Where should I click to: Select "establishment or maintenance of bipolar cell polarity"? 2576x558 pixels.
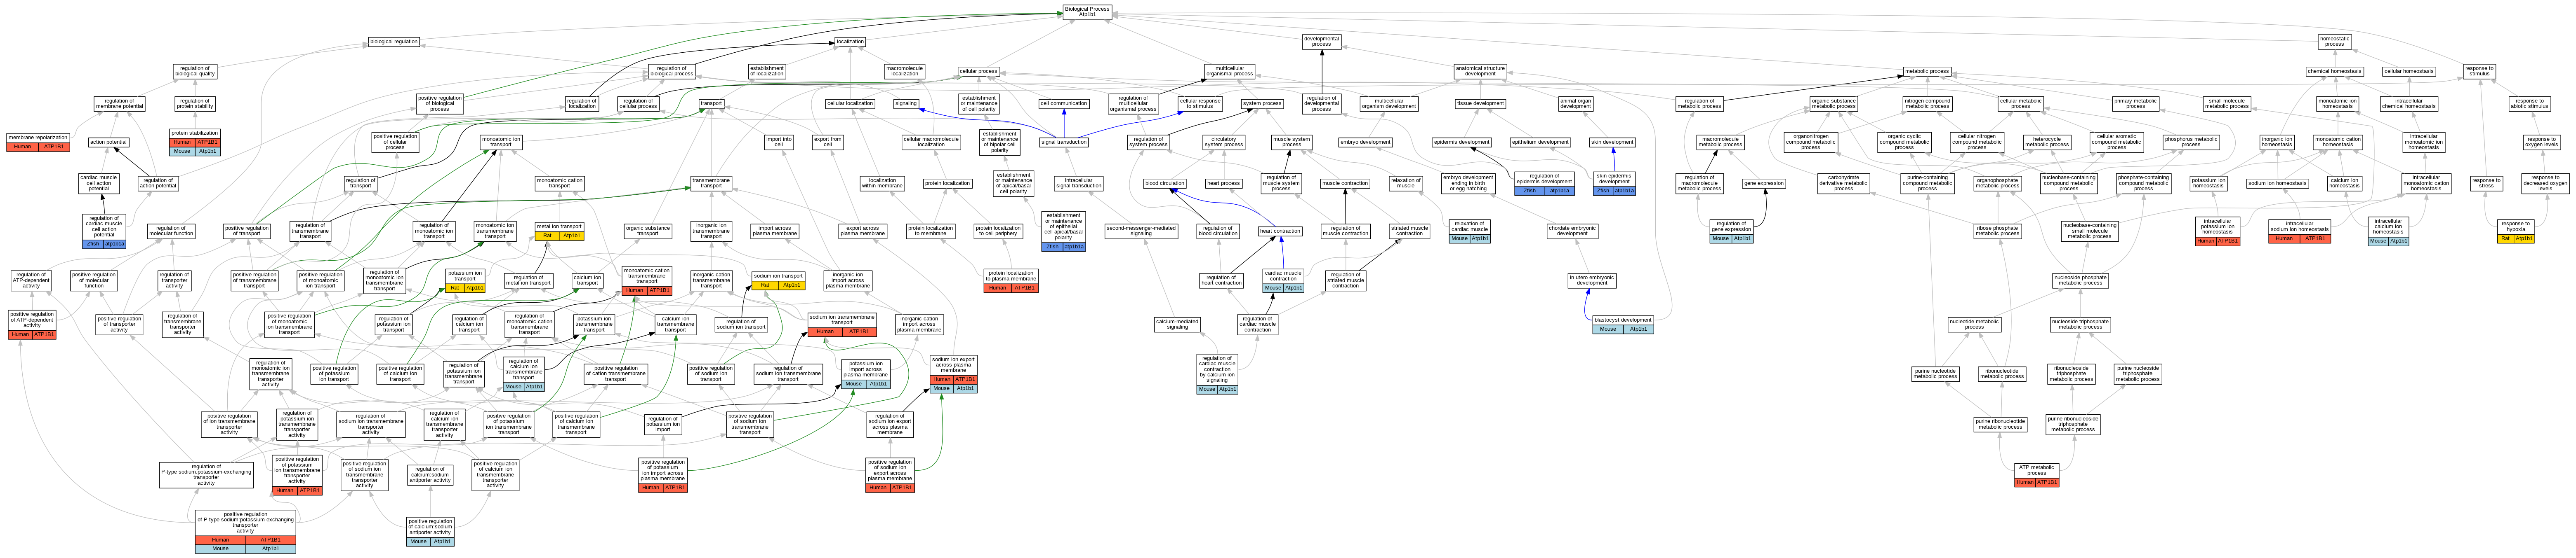click(x=999, y=142)
